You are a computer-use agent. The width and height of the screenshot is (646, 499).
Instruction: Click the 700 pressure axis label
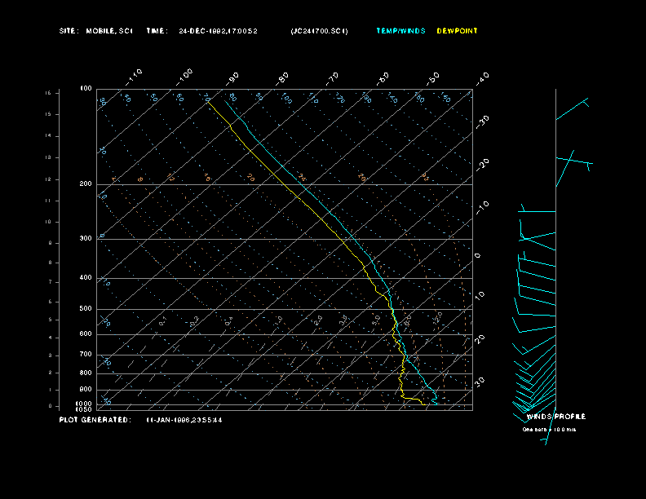[86, 354]
